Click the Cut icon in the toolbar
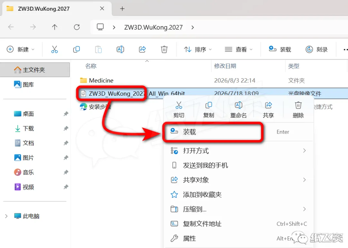Screen dimensions: 348x248 click(54, 49)
